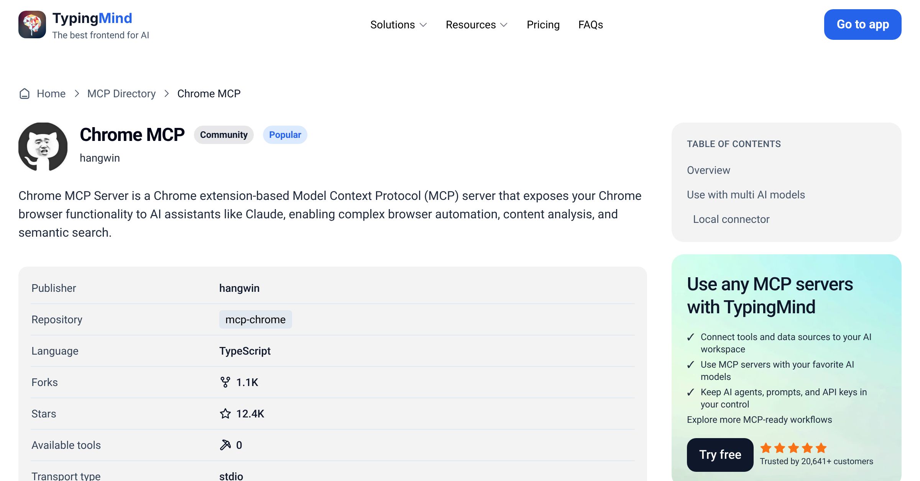
Task: Click the home icon in breadcrumb
Action: 25,93
